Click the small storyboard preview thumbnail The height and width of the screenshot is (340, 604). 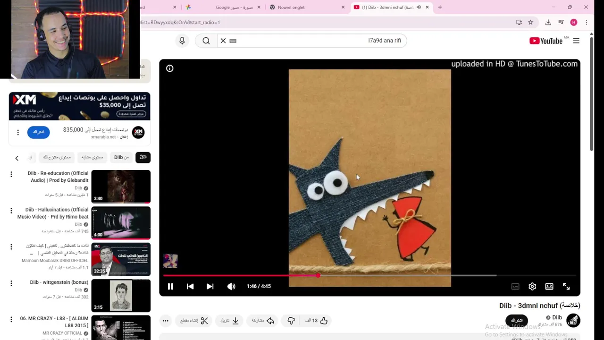[170, 261]
